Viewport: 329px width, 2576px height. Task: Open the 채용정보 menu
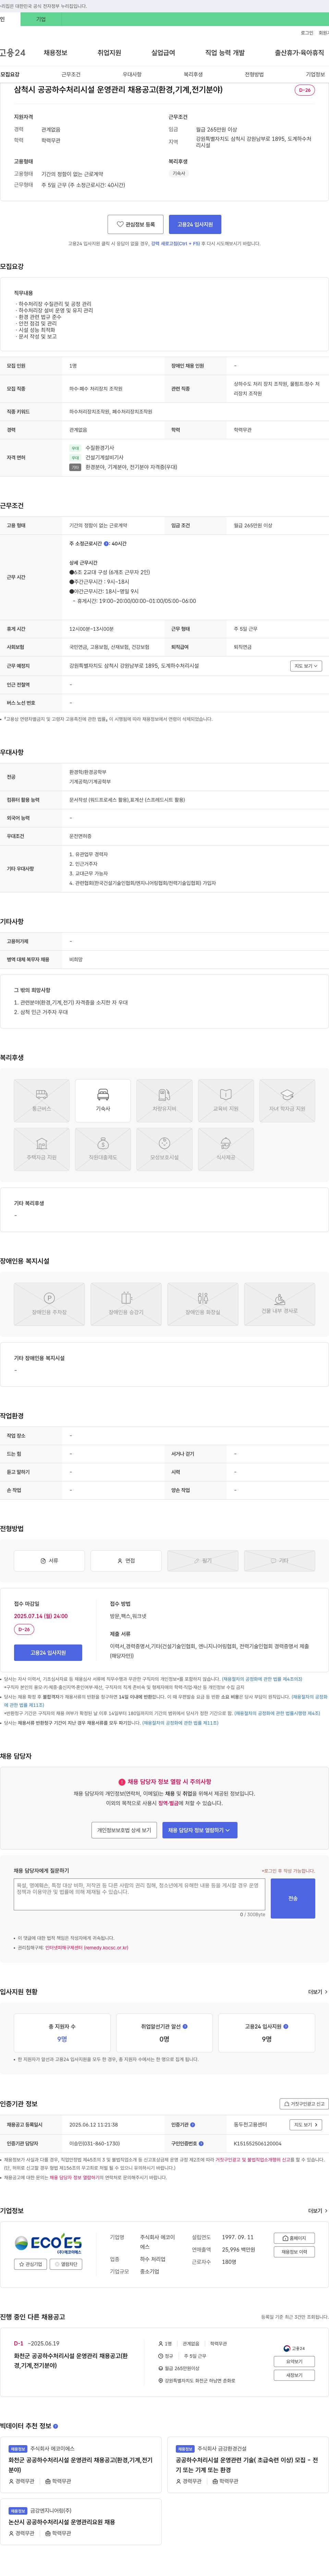click(55, 53)
